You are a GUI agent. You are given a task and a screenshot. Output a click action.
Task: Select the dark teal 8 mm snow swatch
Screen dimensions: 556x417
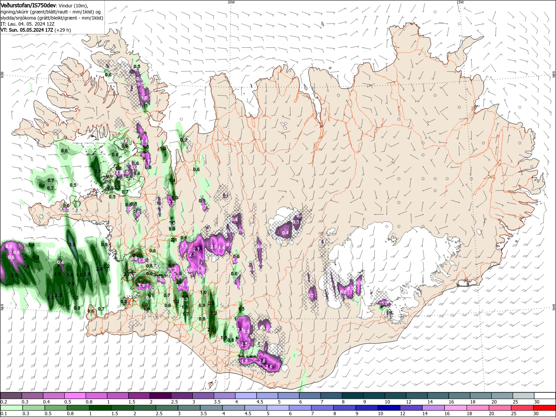[353, 396]
